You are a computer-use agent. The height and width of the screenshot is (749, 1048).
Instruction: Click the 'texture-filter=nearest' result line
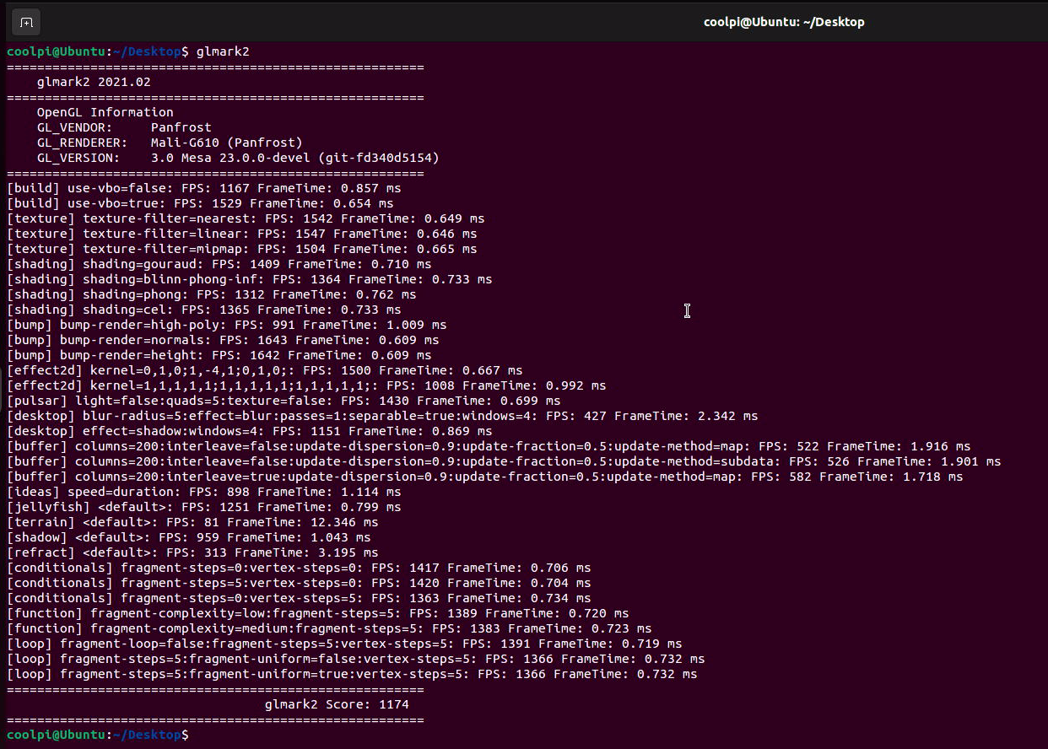coord(246,218)
